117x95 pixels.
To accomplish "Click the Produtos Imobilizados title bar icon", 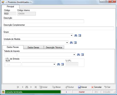I will click(x=3, y=2).
